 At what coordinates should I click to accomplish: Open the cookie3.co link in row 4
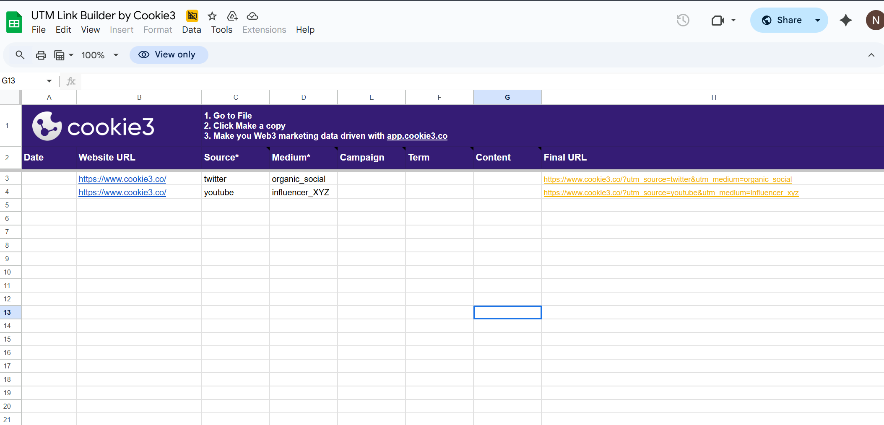(122, 192)
